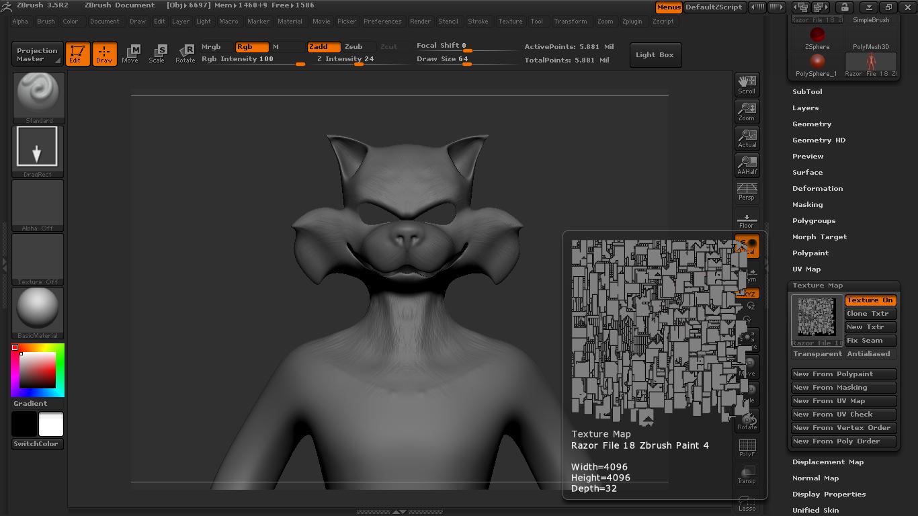
Task: Toggle Transparent texture option
Action: (x=817, y=354)
